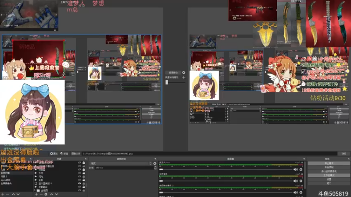Open the 工具(T) menu in menu bar
The width and height of the screenshot is (351, 197).
[x=64, y=2]
